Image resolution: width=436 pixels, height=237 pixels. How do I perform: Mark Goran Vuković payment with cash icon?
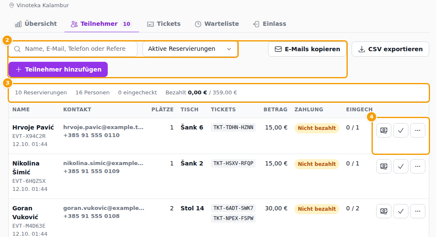384,212
